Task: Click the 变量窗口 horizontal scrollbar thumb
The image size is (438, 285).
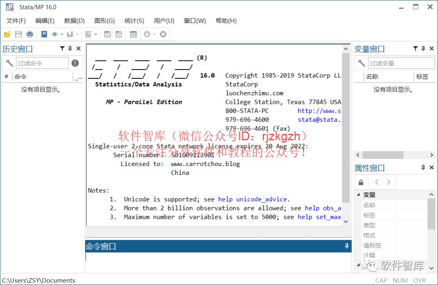Action: point(383,155)
